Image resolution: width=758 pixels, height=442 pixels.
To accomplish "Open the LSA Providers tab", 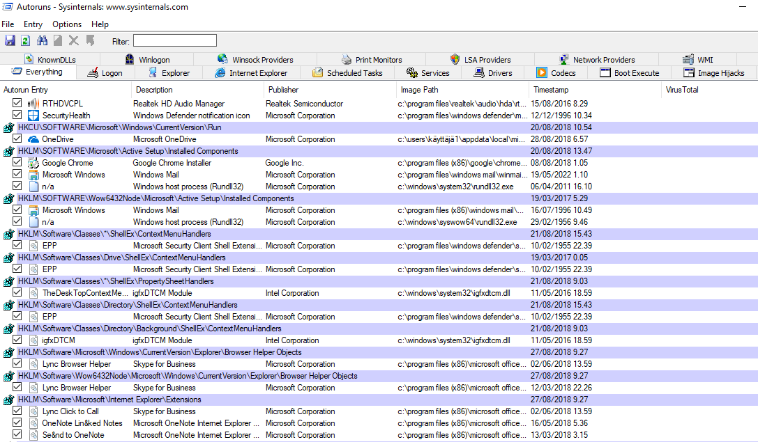I will click(x=480, y=59).
